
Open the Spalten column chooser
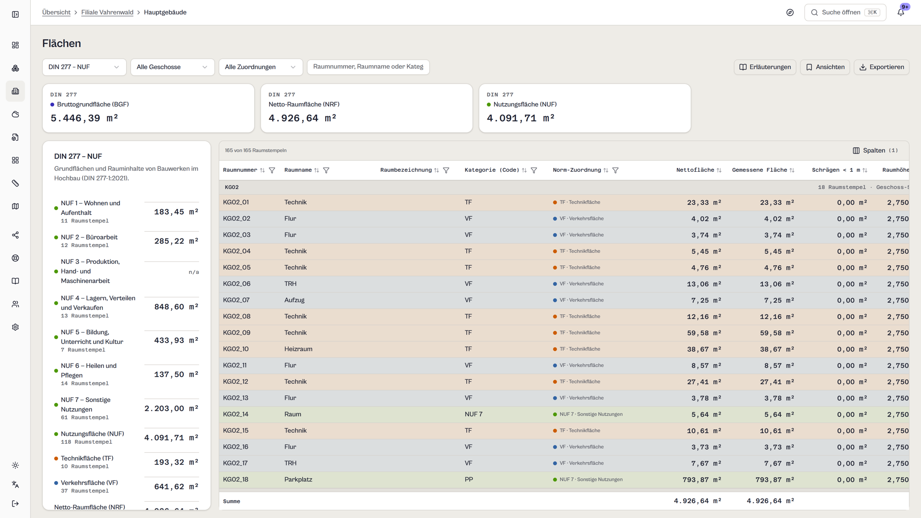(x=875, y=151)
